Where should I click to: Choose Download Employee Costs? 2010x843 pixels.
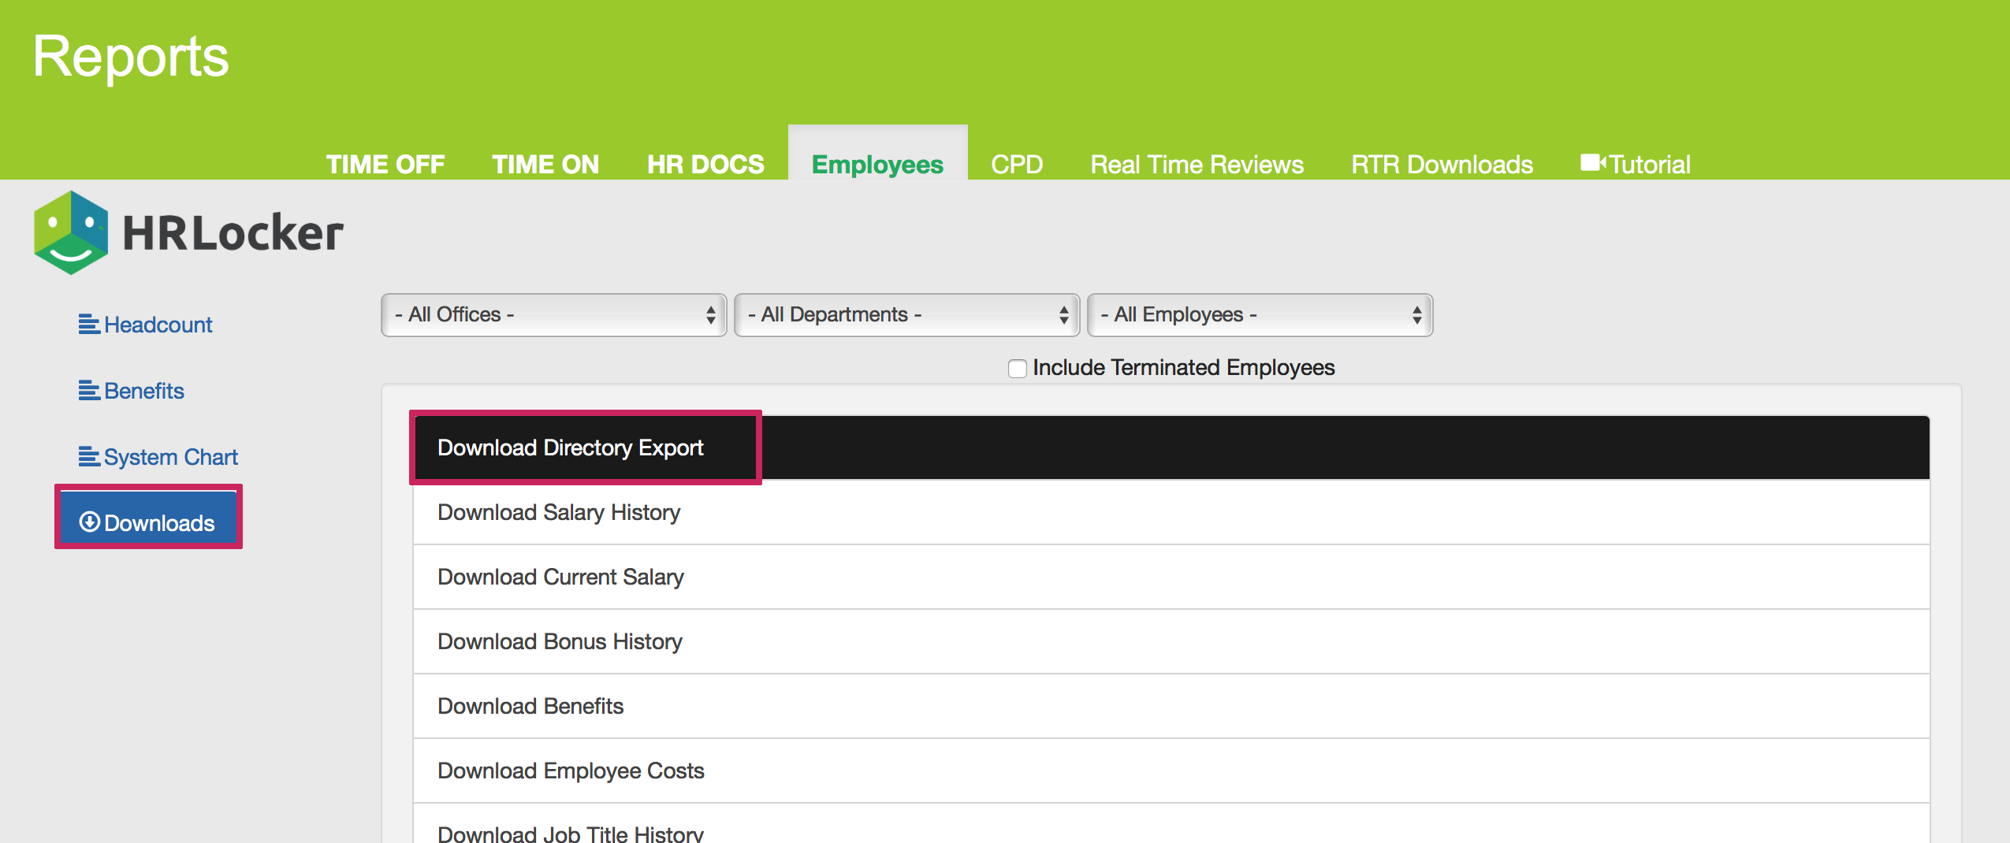[571, 771]
